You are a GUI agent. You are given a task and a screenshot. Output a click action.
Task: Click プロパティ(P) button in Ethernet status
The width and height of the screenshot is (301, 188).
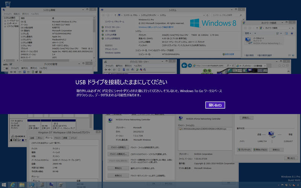coord(244,150)
